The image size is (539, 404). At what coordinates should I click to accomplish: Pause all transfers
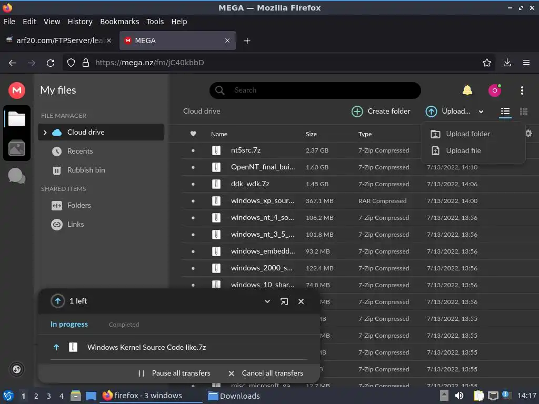coord(174,373)
